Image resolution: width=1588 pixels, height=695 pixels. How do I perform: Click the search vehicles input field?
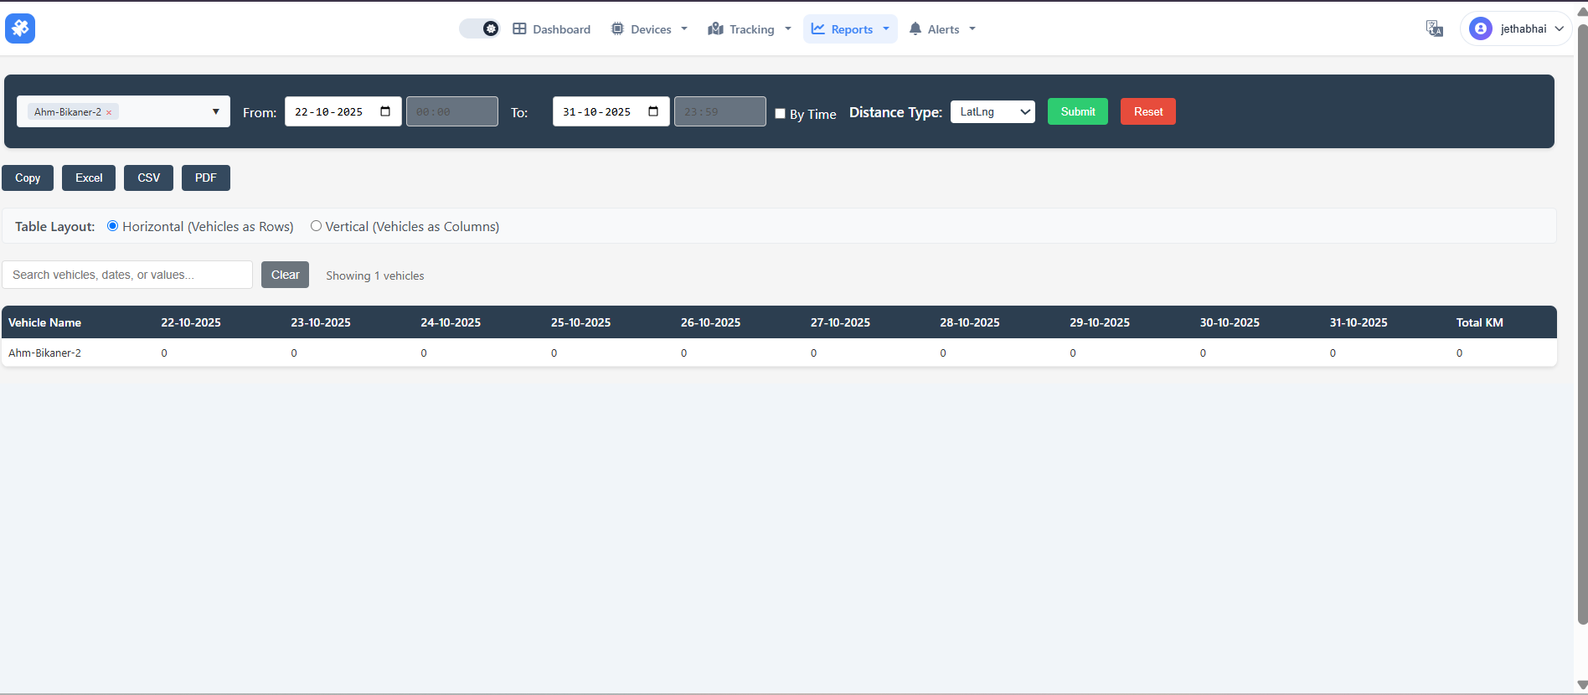pos(127,275)
